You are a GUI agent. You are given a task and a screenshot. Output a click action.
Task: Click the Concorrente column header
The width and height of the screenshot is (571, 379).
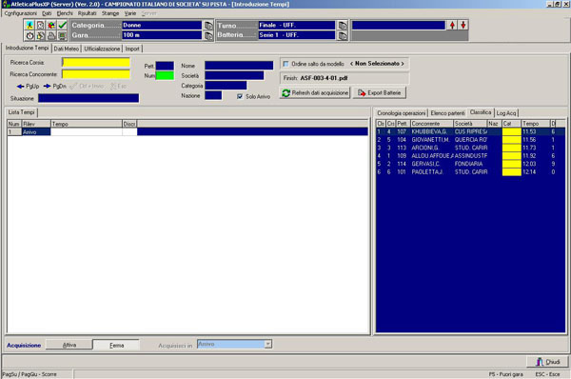pos(432,124)
